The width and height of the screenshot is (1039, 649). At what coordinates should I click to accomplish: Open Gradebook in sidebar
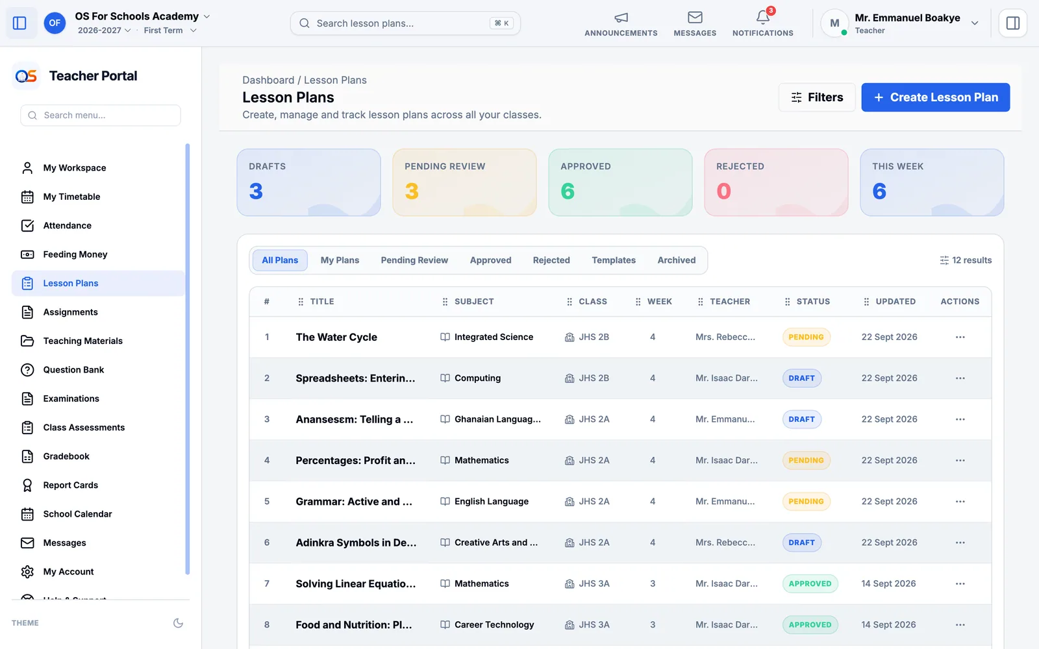point(99,456)
